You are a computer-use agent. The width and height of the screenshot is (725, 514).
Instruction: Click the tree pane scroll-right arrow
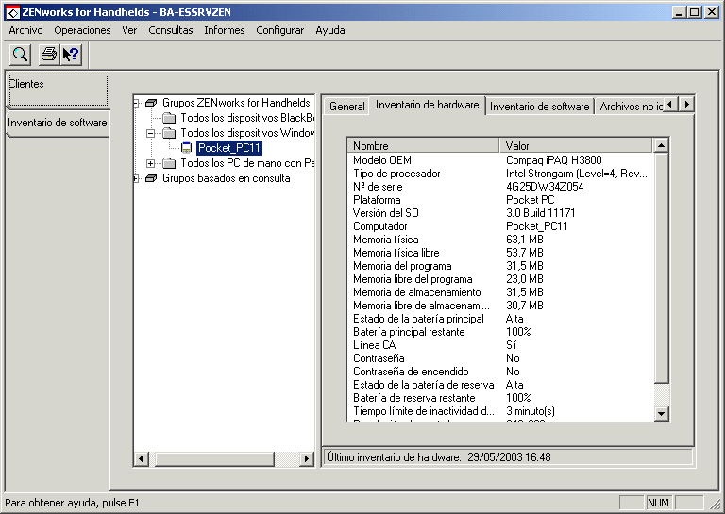[x=306, y=459]
